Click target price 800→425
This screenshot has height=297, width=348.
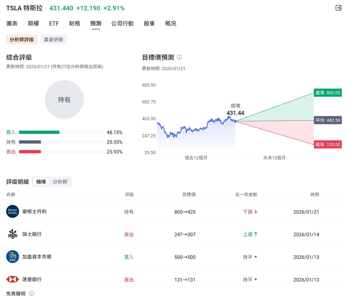click(x=185, y=212)
